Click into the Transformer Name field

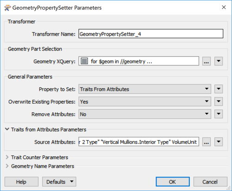click(x=151, y=34)
